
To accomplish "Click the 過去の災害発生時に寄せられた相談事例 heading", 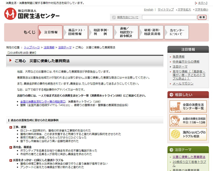I will [35, 120].
